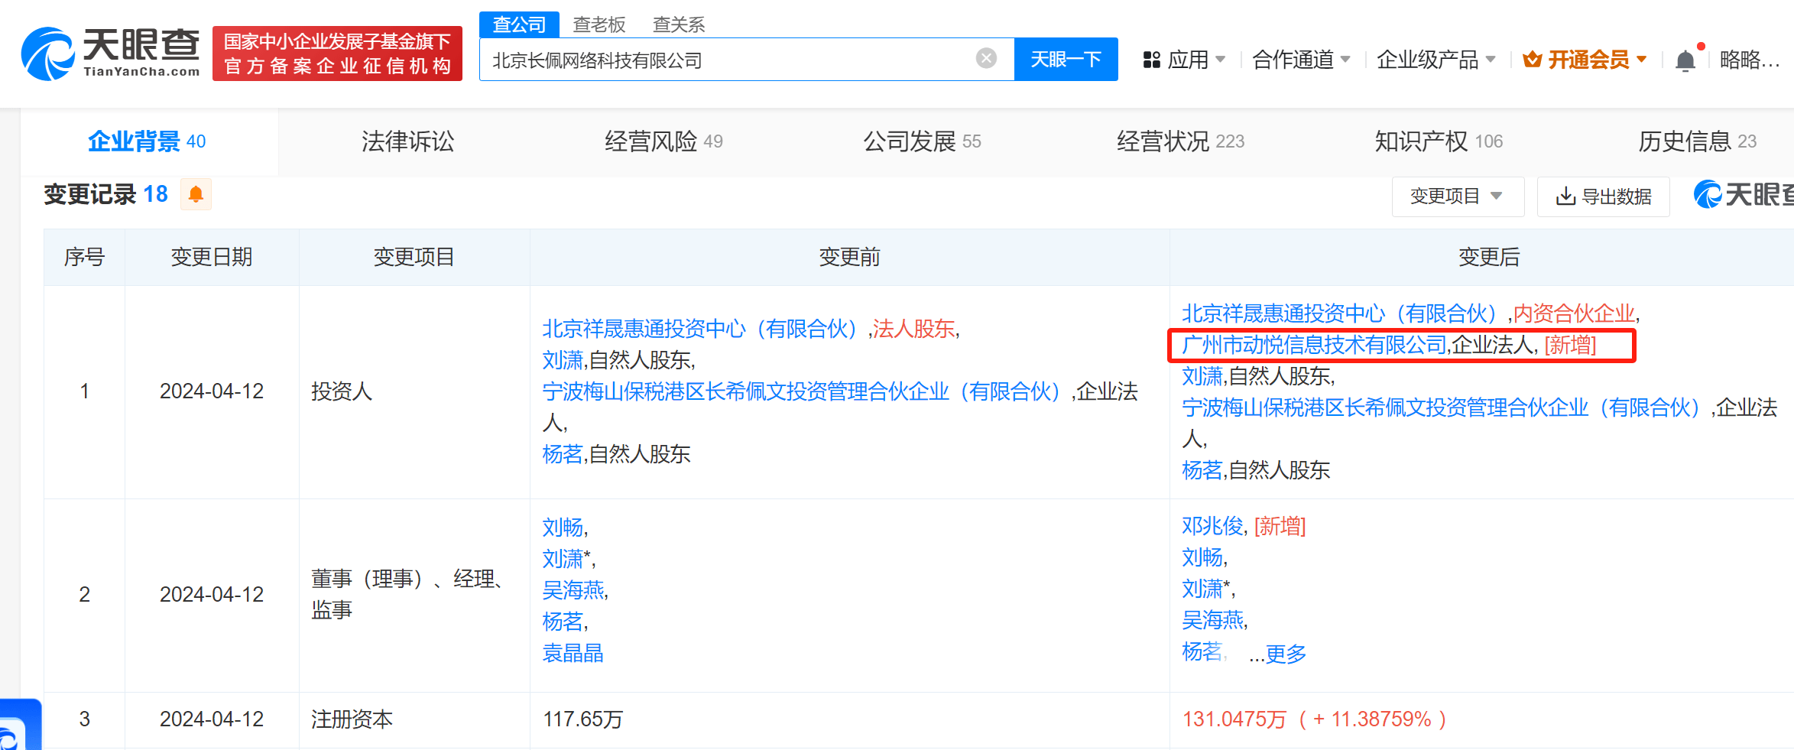The width and height of the screenshot is (1794, 750).
Task: Open 刘潇 link in row 1 变更前
Action: click(563, 360)
